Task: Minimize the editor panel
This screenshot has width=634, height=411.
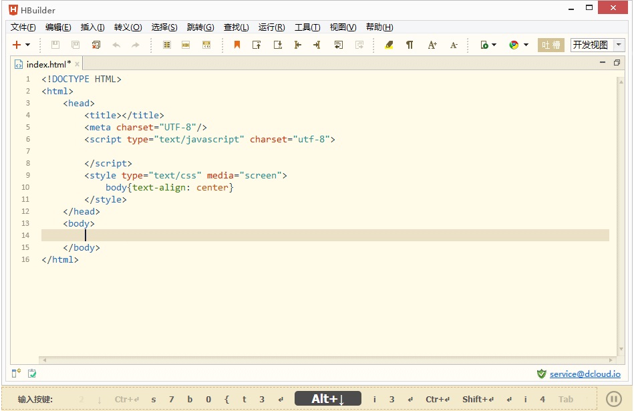Action: (602, 63)
